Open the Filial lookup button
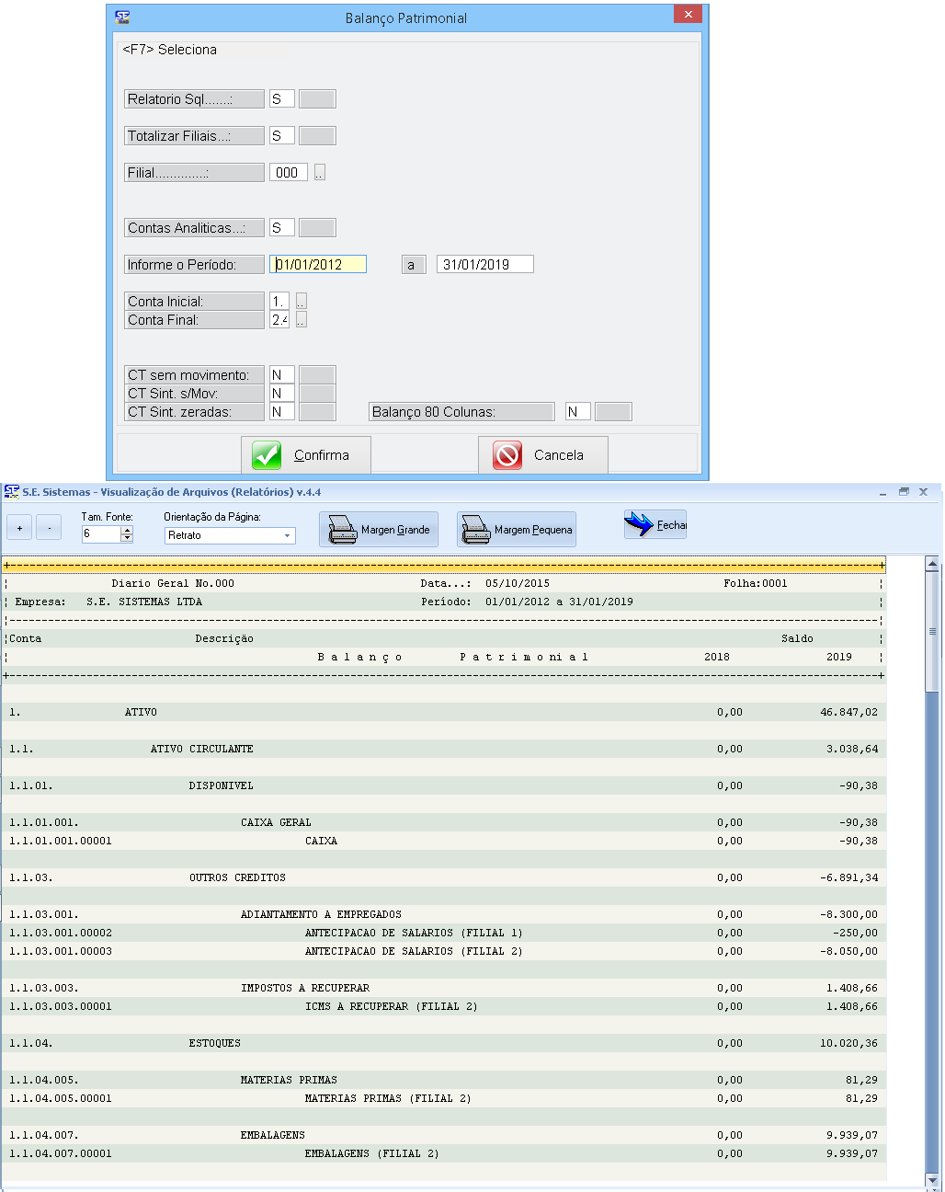Screen dimensions: 945x1192 click(x=320, y=173)
